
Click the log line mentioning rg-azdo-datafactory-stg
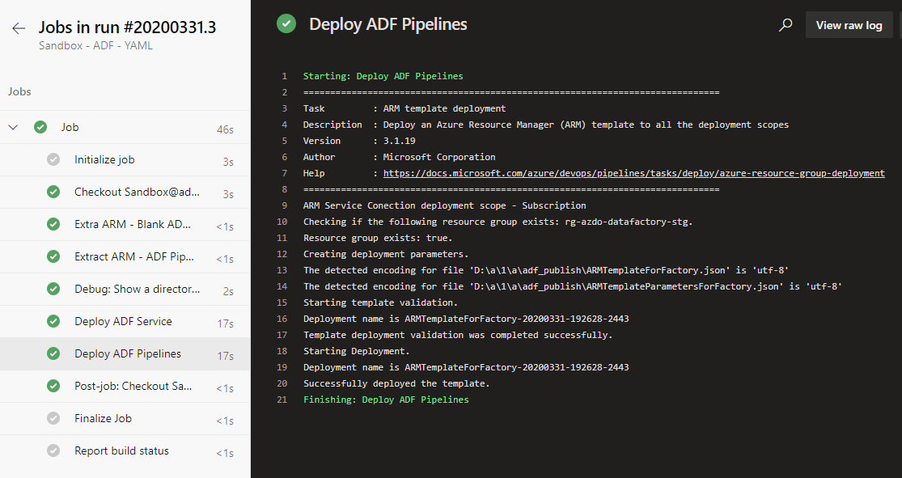(x=498, y=222)
